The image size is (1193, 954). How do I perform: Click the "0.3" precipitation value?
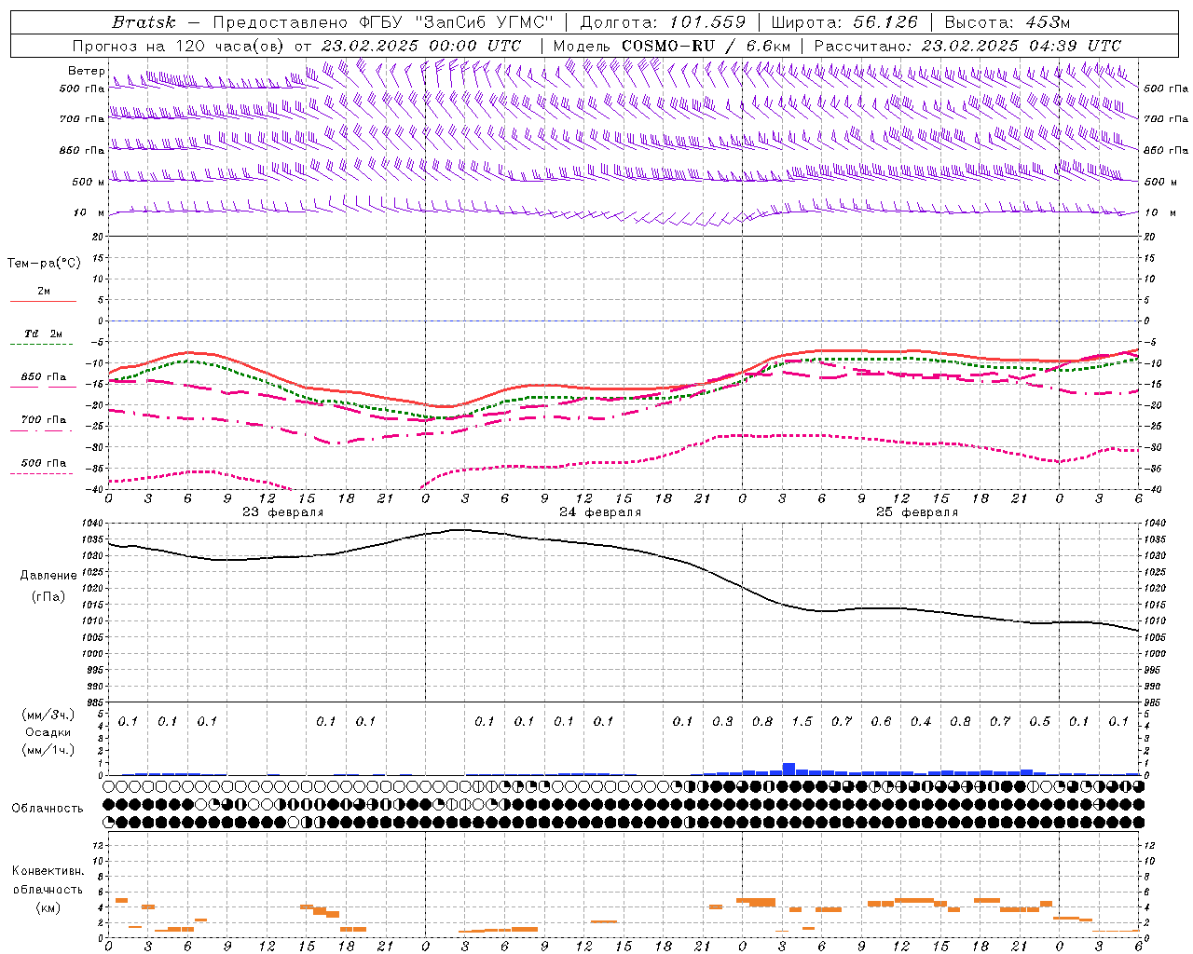[722, 721]
